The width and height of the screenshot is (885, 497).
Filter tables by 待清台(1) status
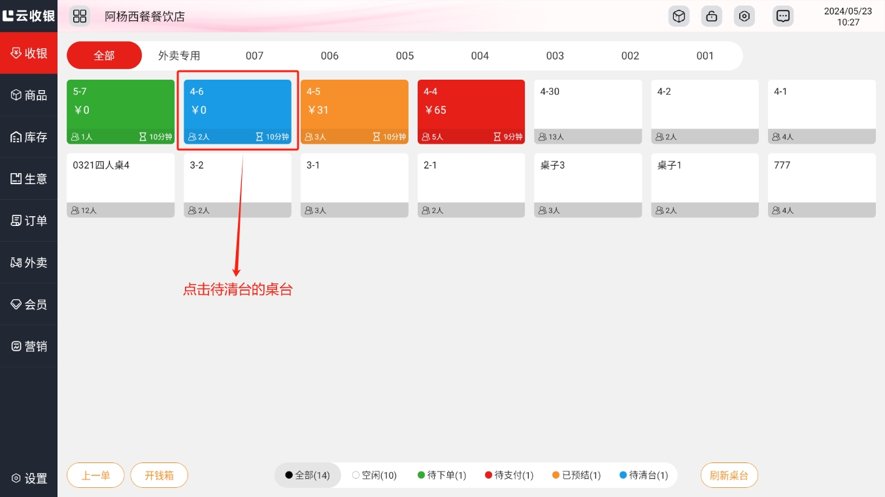tap(644, 475)
